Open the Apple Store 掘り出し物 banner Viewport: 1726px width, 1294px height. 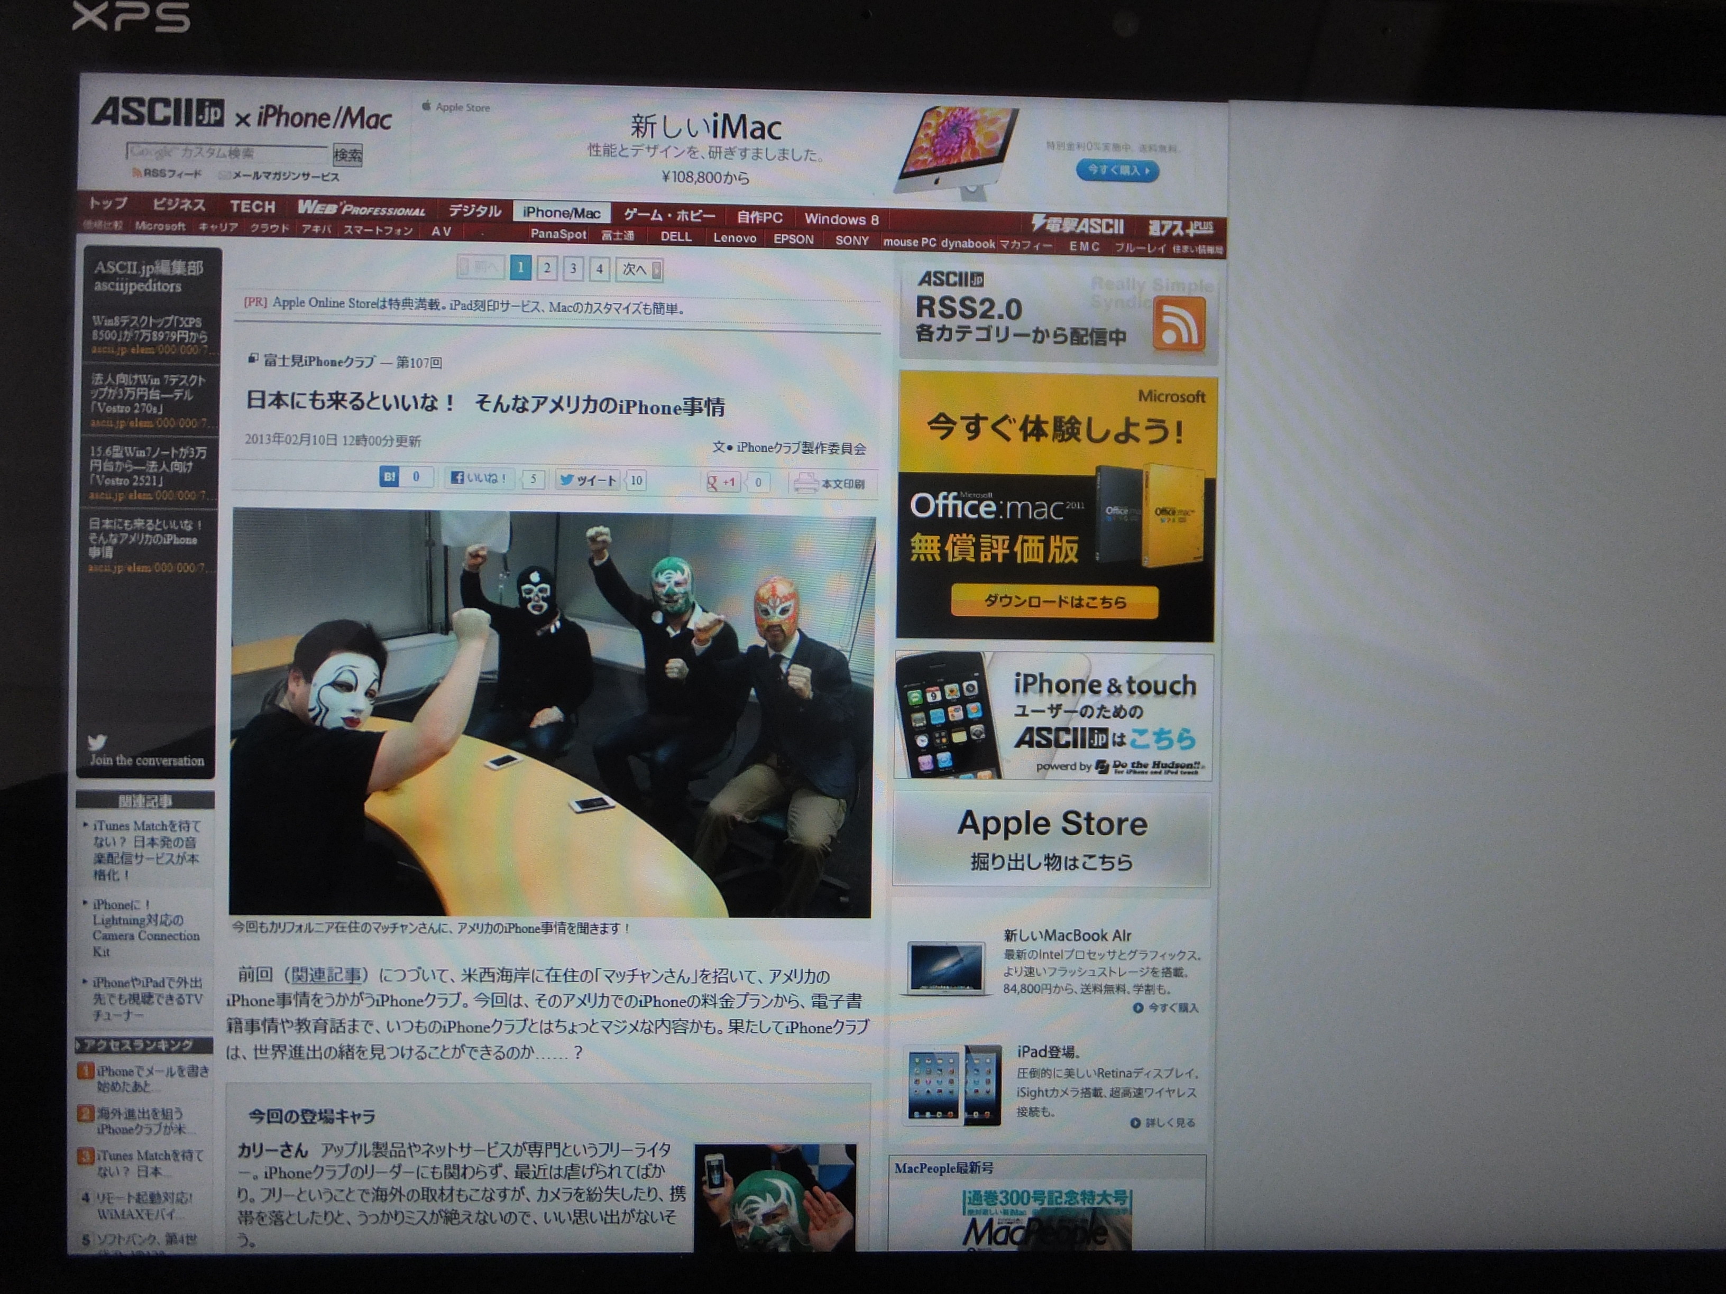(1052, 840)
